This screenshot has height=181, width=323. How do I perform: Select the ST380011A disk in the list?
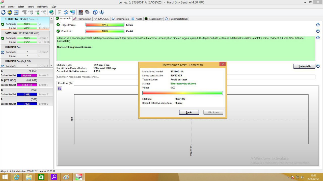point(25,23)
